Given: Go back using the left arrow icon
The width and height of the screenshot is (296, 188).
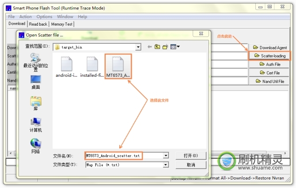Looking at the screenshot, I should pyautogui.click(x=149, y=47).
